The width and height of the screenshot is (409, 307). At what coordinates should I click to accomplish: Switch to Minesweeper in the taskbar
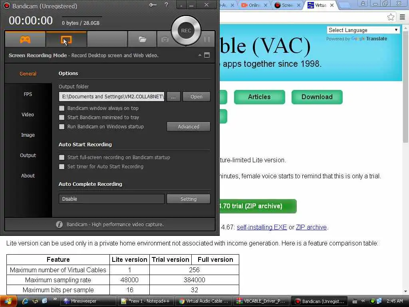(x=88, y=301)
